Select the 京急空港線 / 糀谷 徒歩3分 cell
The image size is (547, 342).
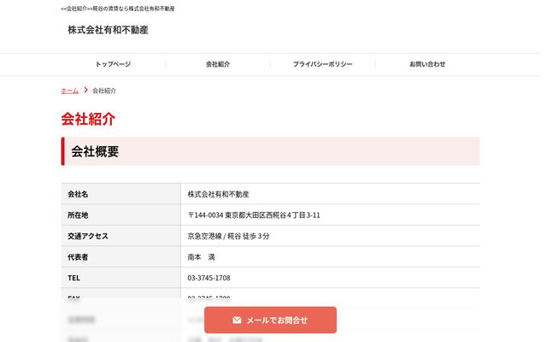[x=331, y=236]
